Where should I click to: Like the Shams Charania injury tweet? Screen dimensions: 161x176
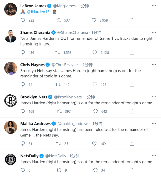click(x=95, y=53)
